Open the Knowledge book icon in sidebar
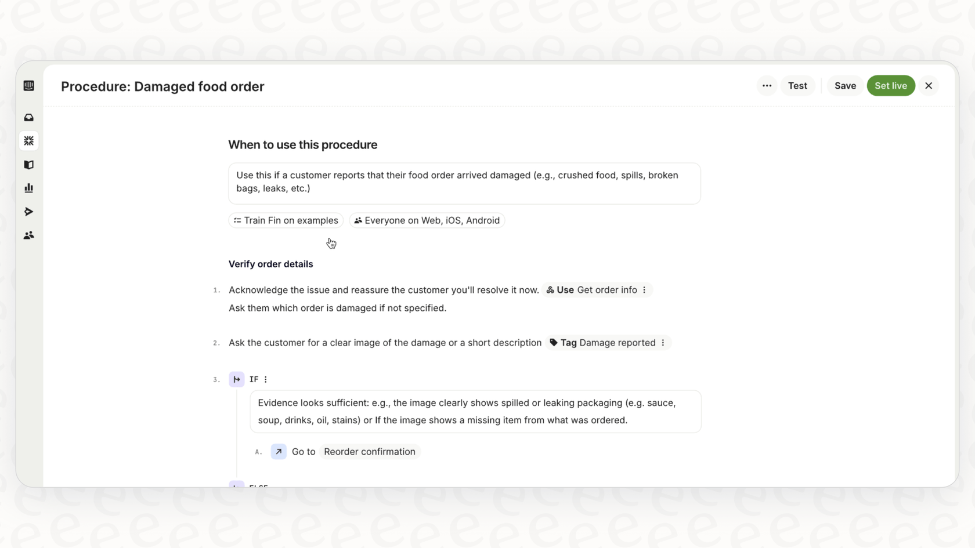Screen dimensions: 975x548 point(28,165)
